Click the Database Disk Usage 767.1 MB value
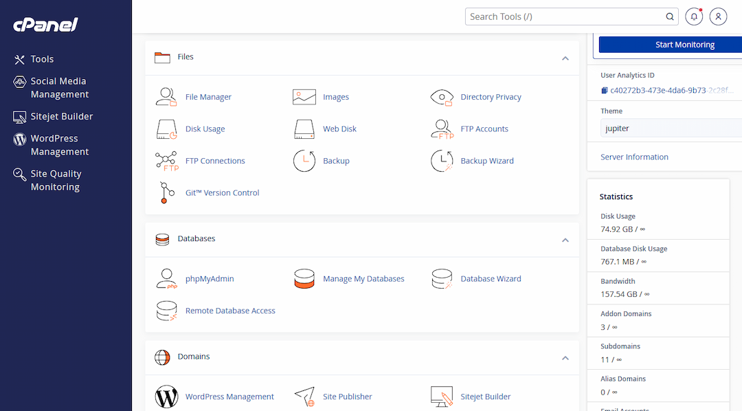 [623, 262]
